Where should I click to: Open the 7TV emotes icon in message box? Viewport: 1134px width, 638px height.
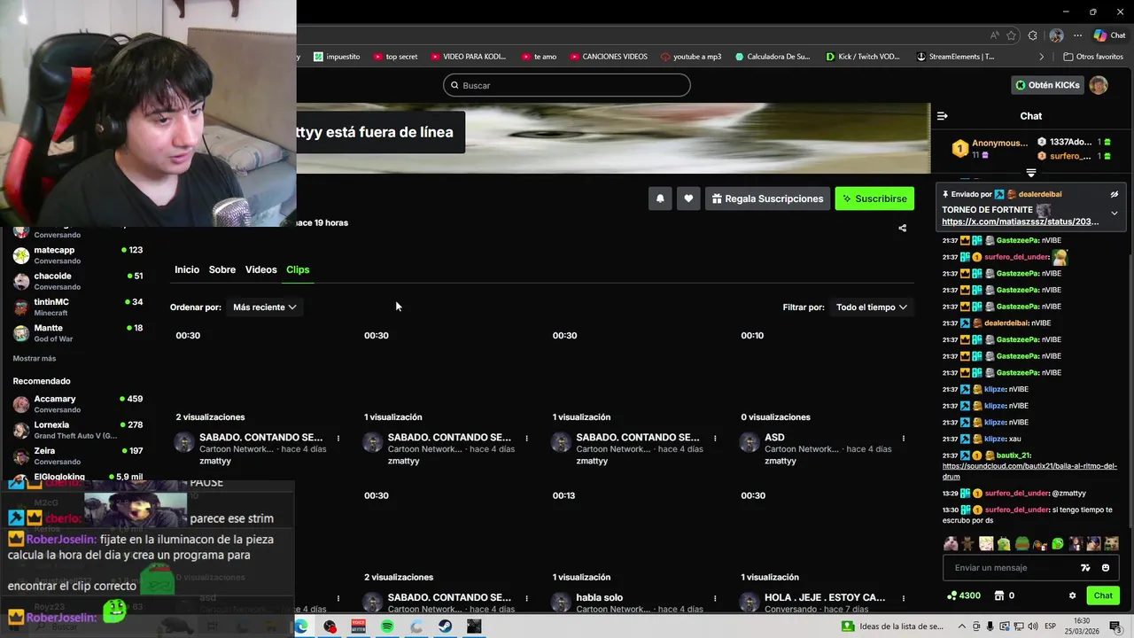click(x=1085, y=568)
